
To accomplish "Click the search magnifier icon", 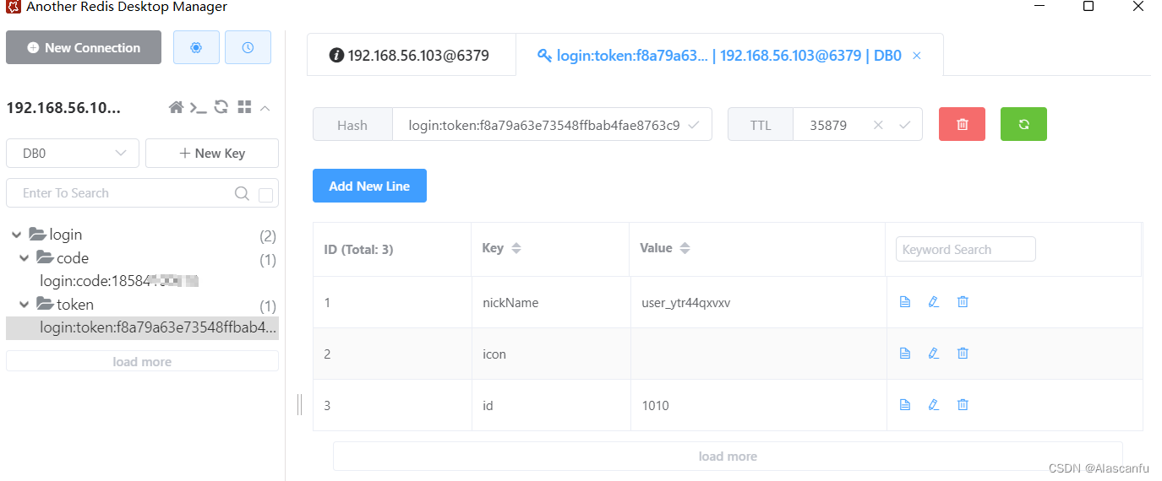I will click(242, 193).
